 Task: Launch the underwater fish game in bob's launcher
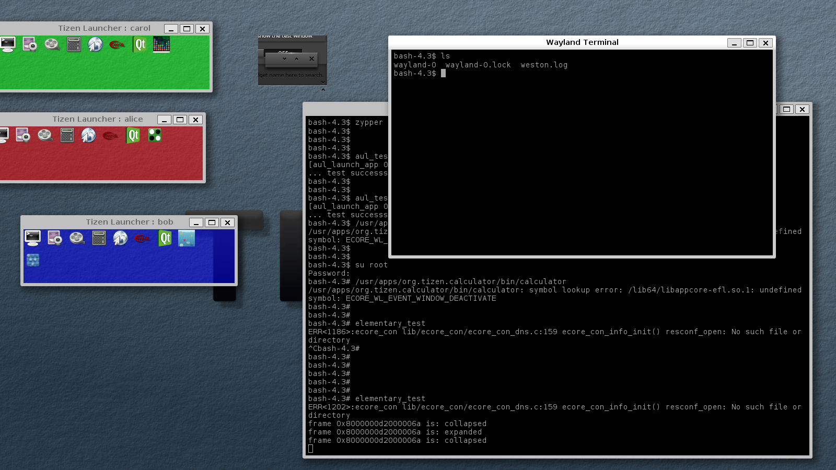click(187, 238)
